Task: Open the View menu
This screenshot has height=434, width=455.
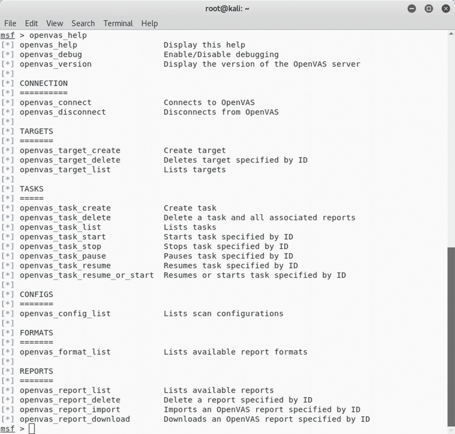Action: [x=55, y=23]
